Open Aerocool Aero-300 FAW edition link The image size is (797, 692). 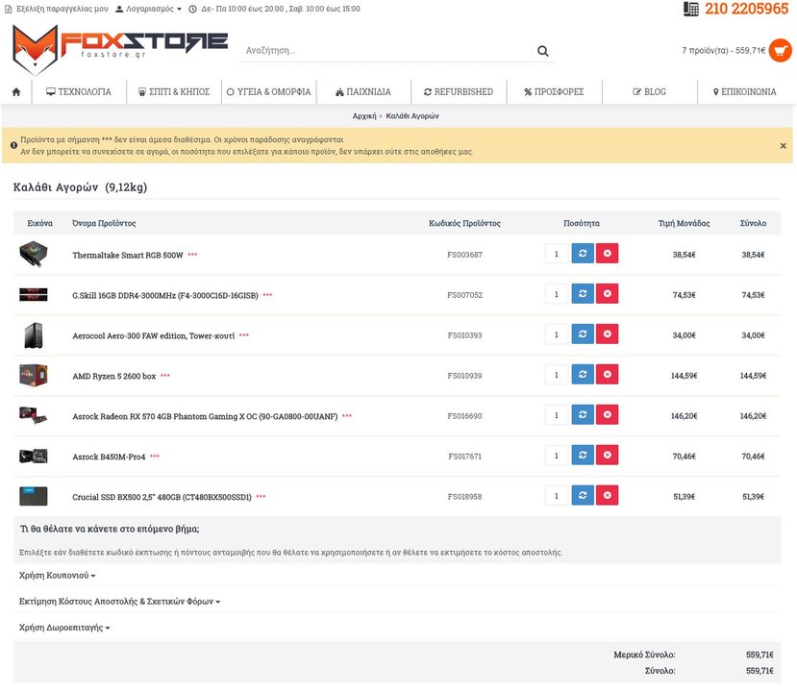[154, 335]
